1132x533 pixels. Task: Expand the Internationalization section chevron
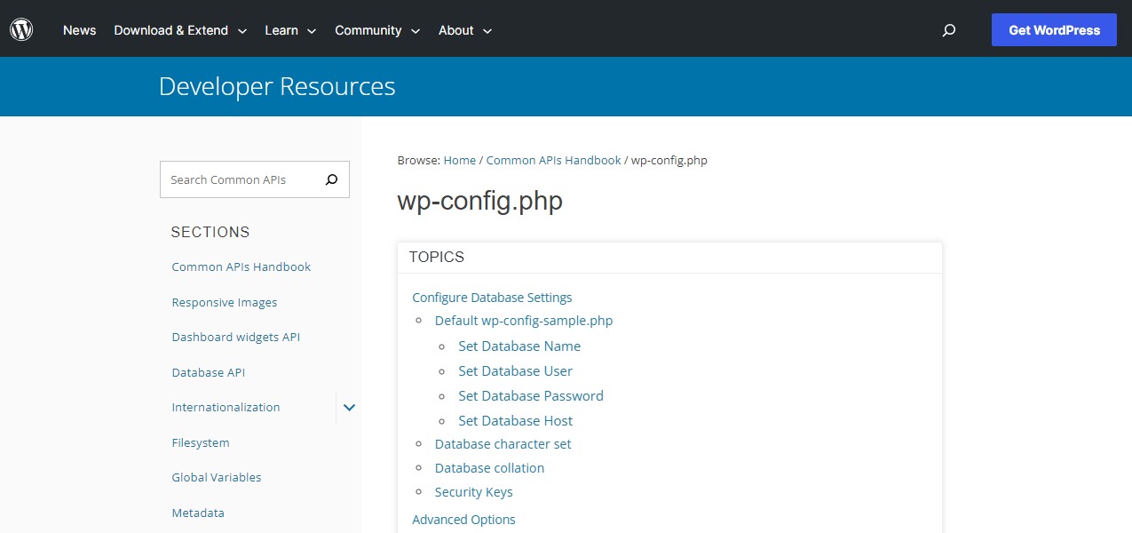pos(349,408)
